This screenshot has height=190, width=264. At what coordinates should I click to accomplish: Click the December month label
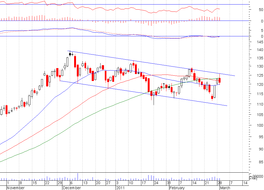(x=72, y=188)
